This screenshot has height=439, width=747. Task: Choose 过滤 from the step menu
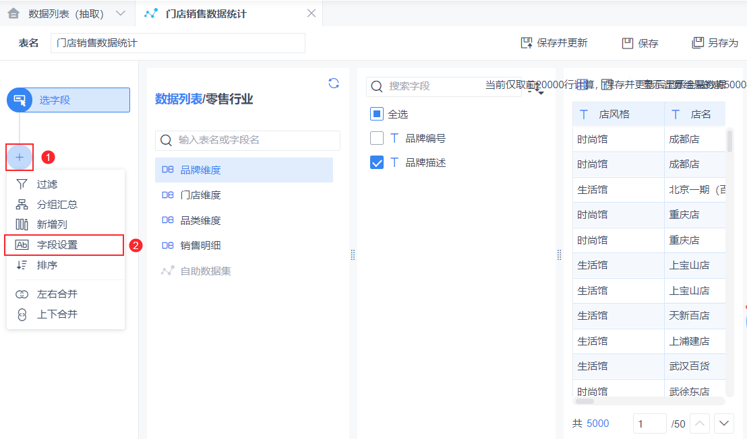click(x=65, y=184)
